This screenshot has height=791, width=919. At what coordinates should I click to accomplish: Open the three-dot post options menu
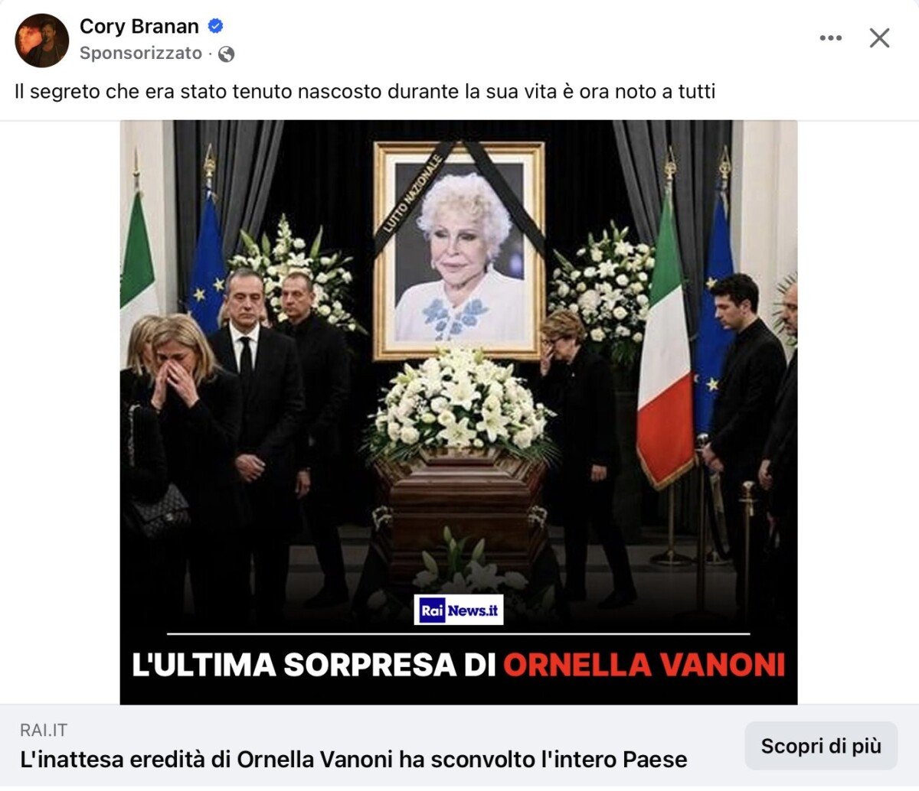pyautogui.click(x=830, y=38)
